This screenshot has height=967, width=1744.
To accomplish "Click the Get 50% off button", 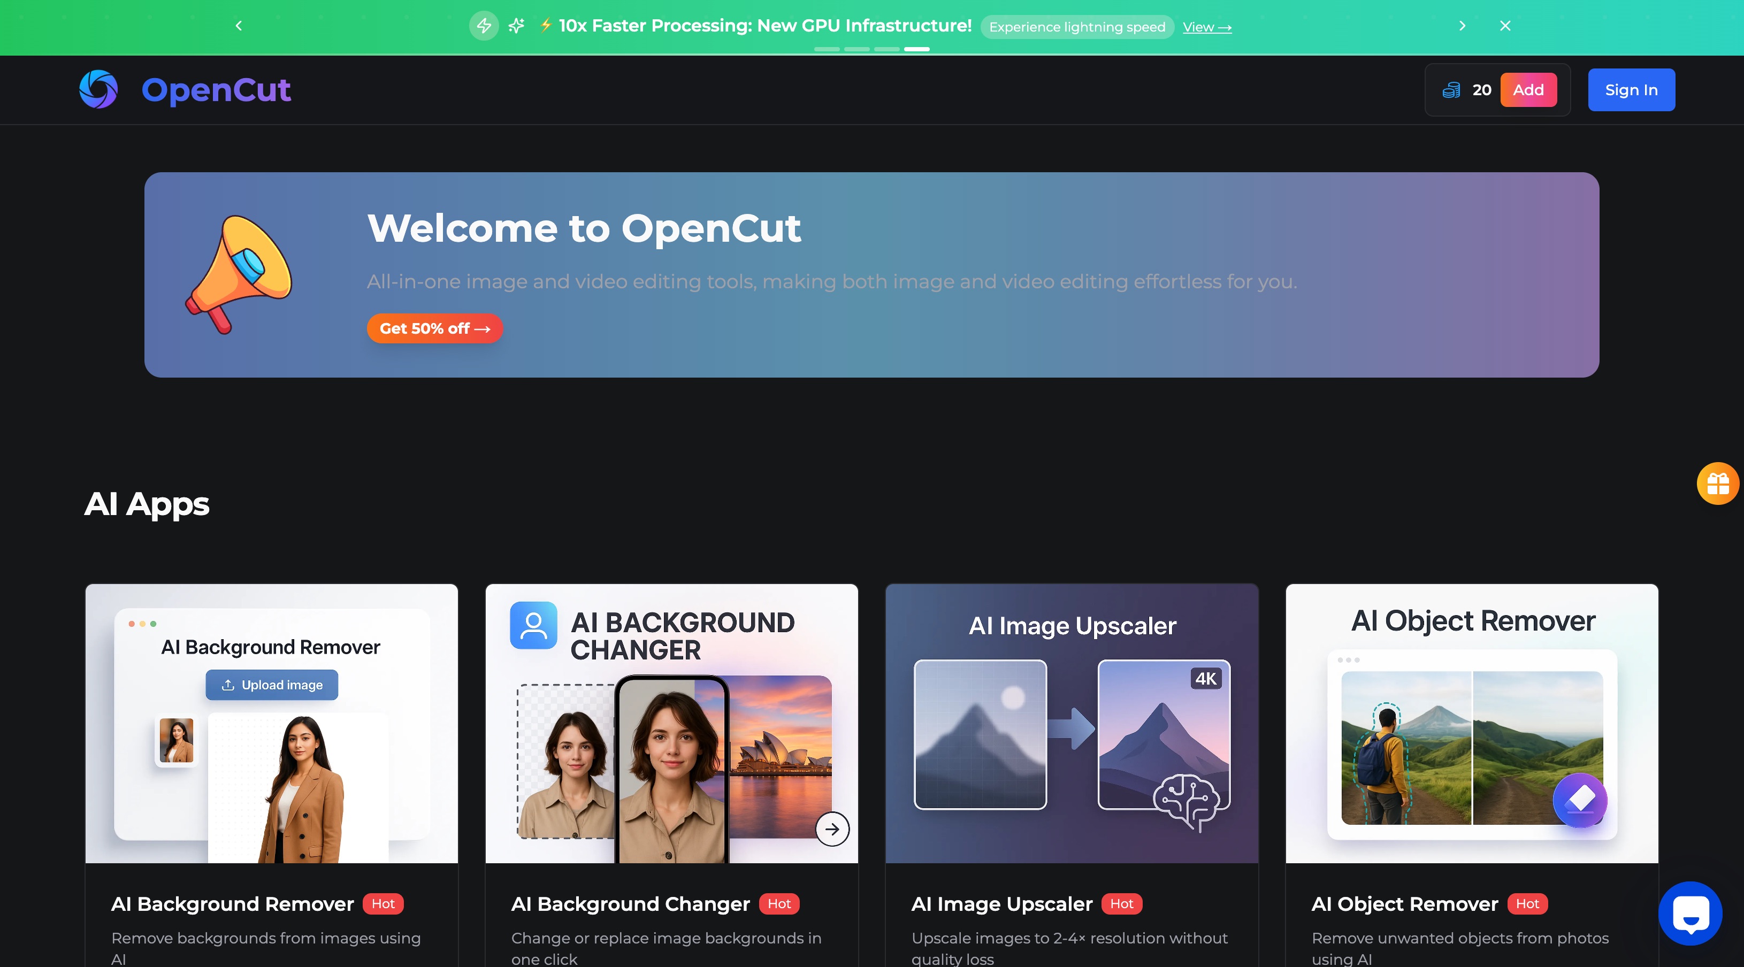I will [x=434, y=328].
